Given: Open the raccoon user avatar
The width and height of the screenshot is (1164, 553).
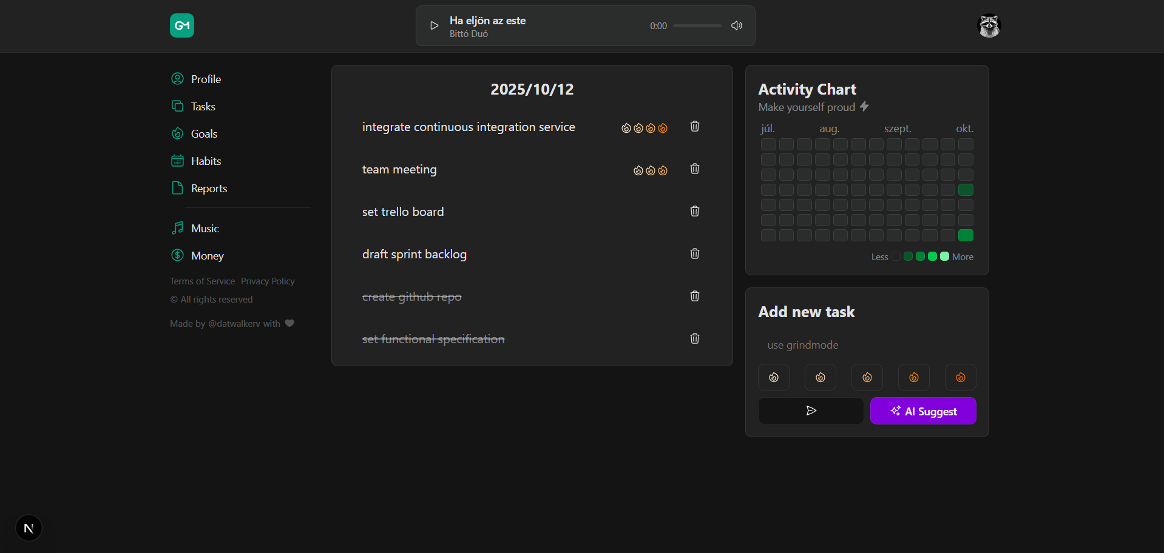Looking at the screenshot, I should coord(989,25).
